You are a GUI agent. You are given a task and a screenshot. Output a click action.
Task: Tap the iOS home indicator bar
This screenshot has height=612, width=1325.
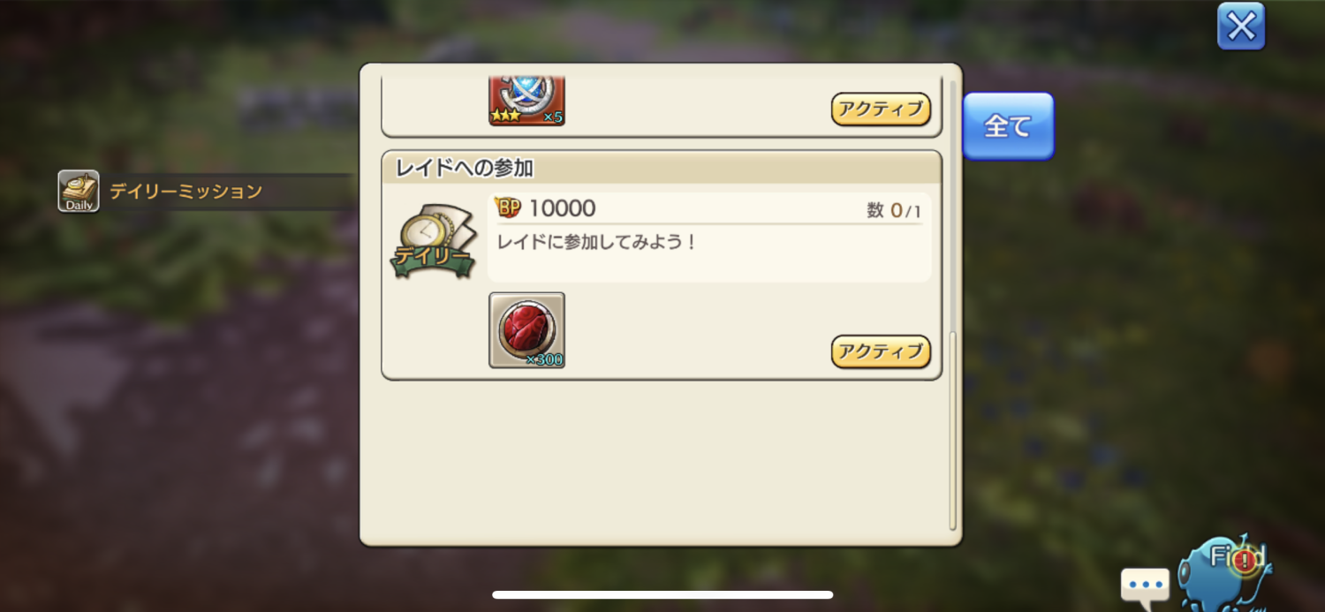pos(662,594)
